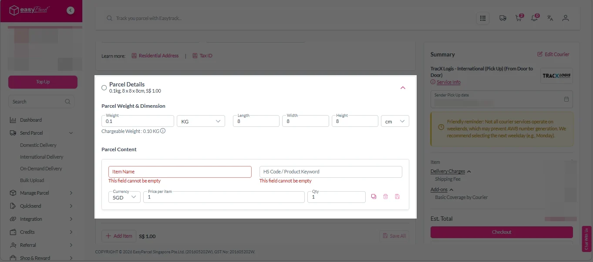Click the Checkout button
Image resolution: width=593 pixels, height=262 pixels.
click(502, 232)
